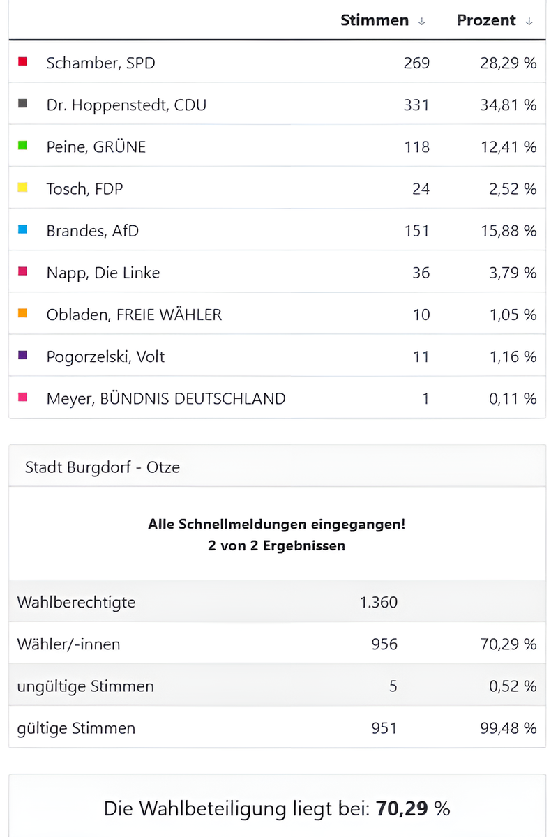The height and width of the screenshot is (837, 558).
Task: Click the green GRÜNE party color square
Action: (22, 146)
